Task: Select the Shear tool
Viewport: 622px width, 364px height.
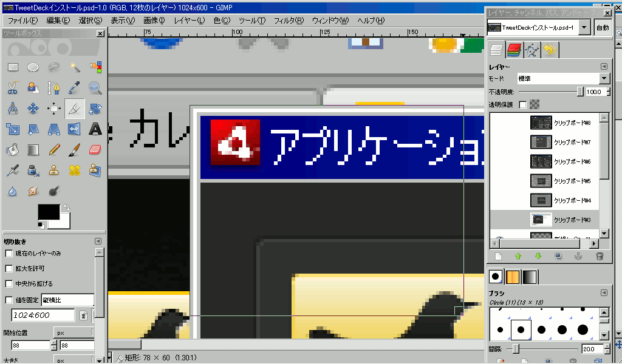Action: pyautogui.click(x=33, y=129)
